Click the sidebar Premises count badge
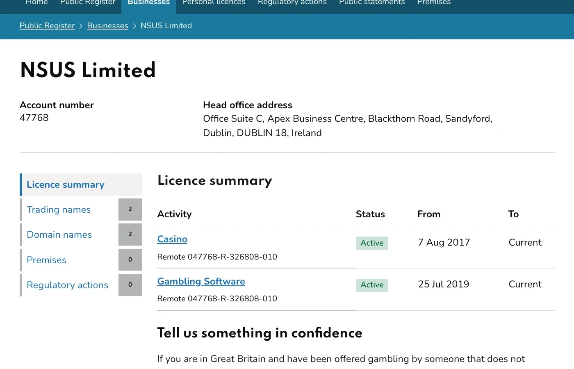 point(130,260)
